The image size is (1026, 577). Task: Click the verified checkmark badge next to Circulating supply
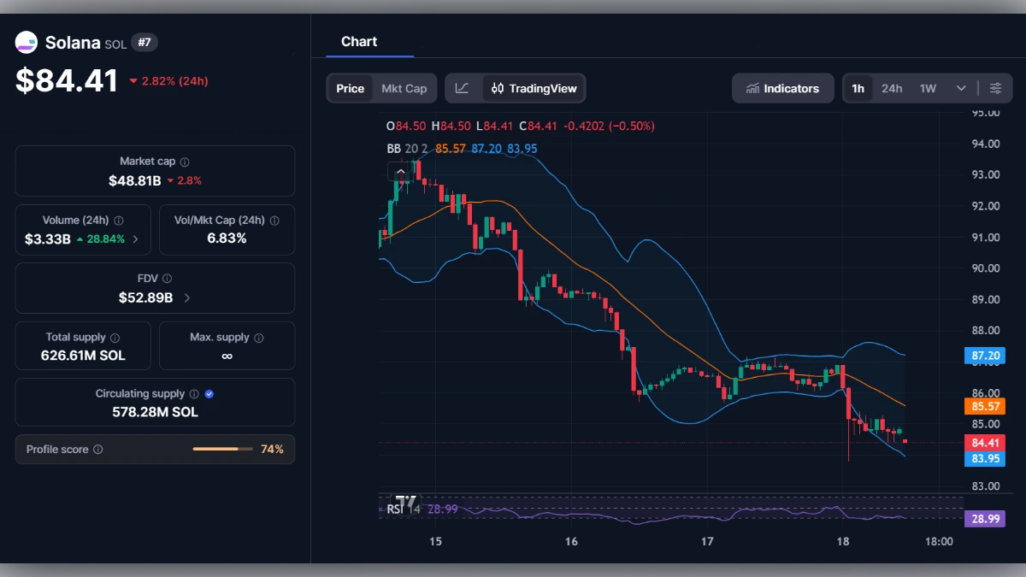(209, 394)
